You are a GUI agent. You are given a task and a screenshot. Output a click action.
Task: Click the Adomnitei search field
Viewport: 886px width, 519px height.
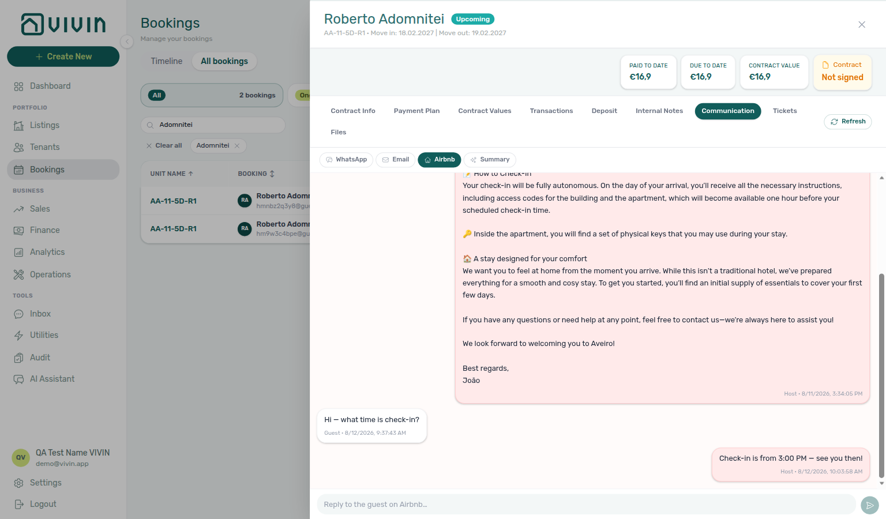(x=213, y=125)
